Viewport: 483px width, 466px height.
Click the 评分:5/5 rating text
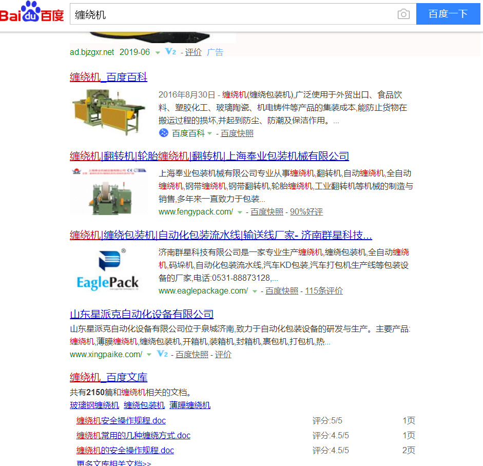pos(327,420)
